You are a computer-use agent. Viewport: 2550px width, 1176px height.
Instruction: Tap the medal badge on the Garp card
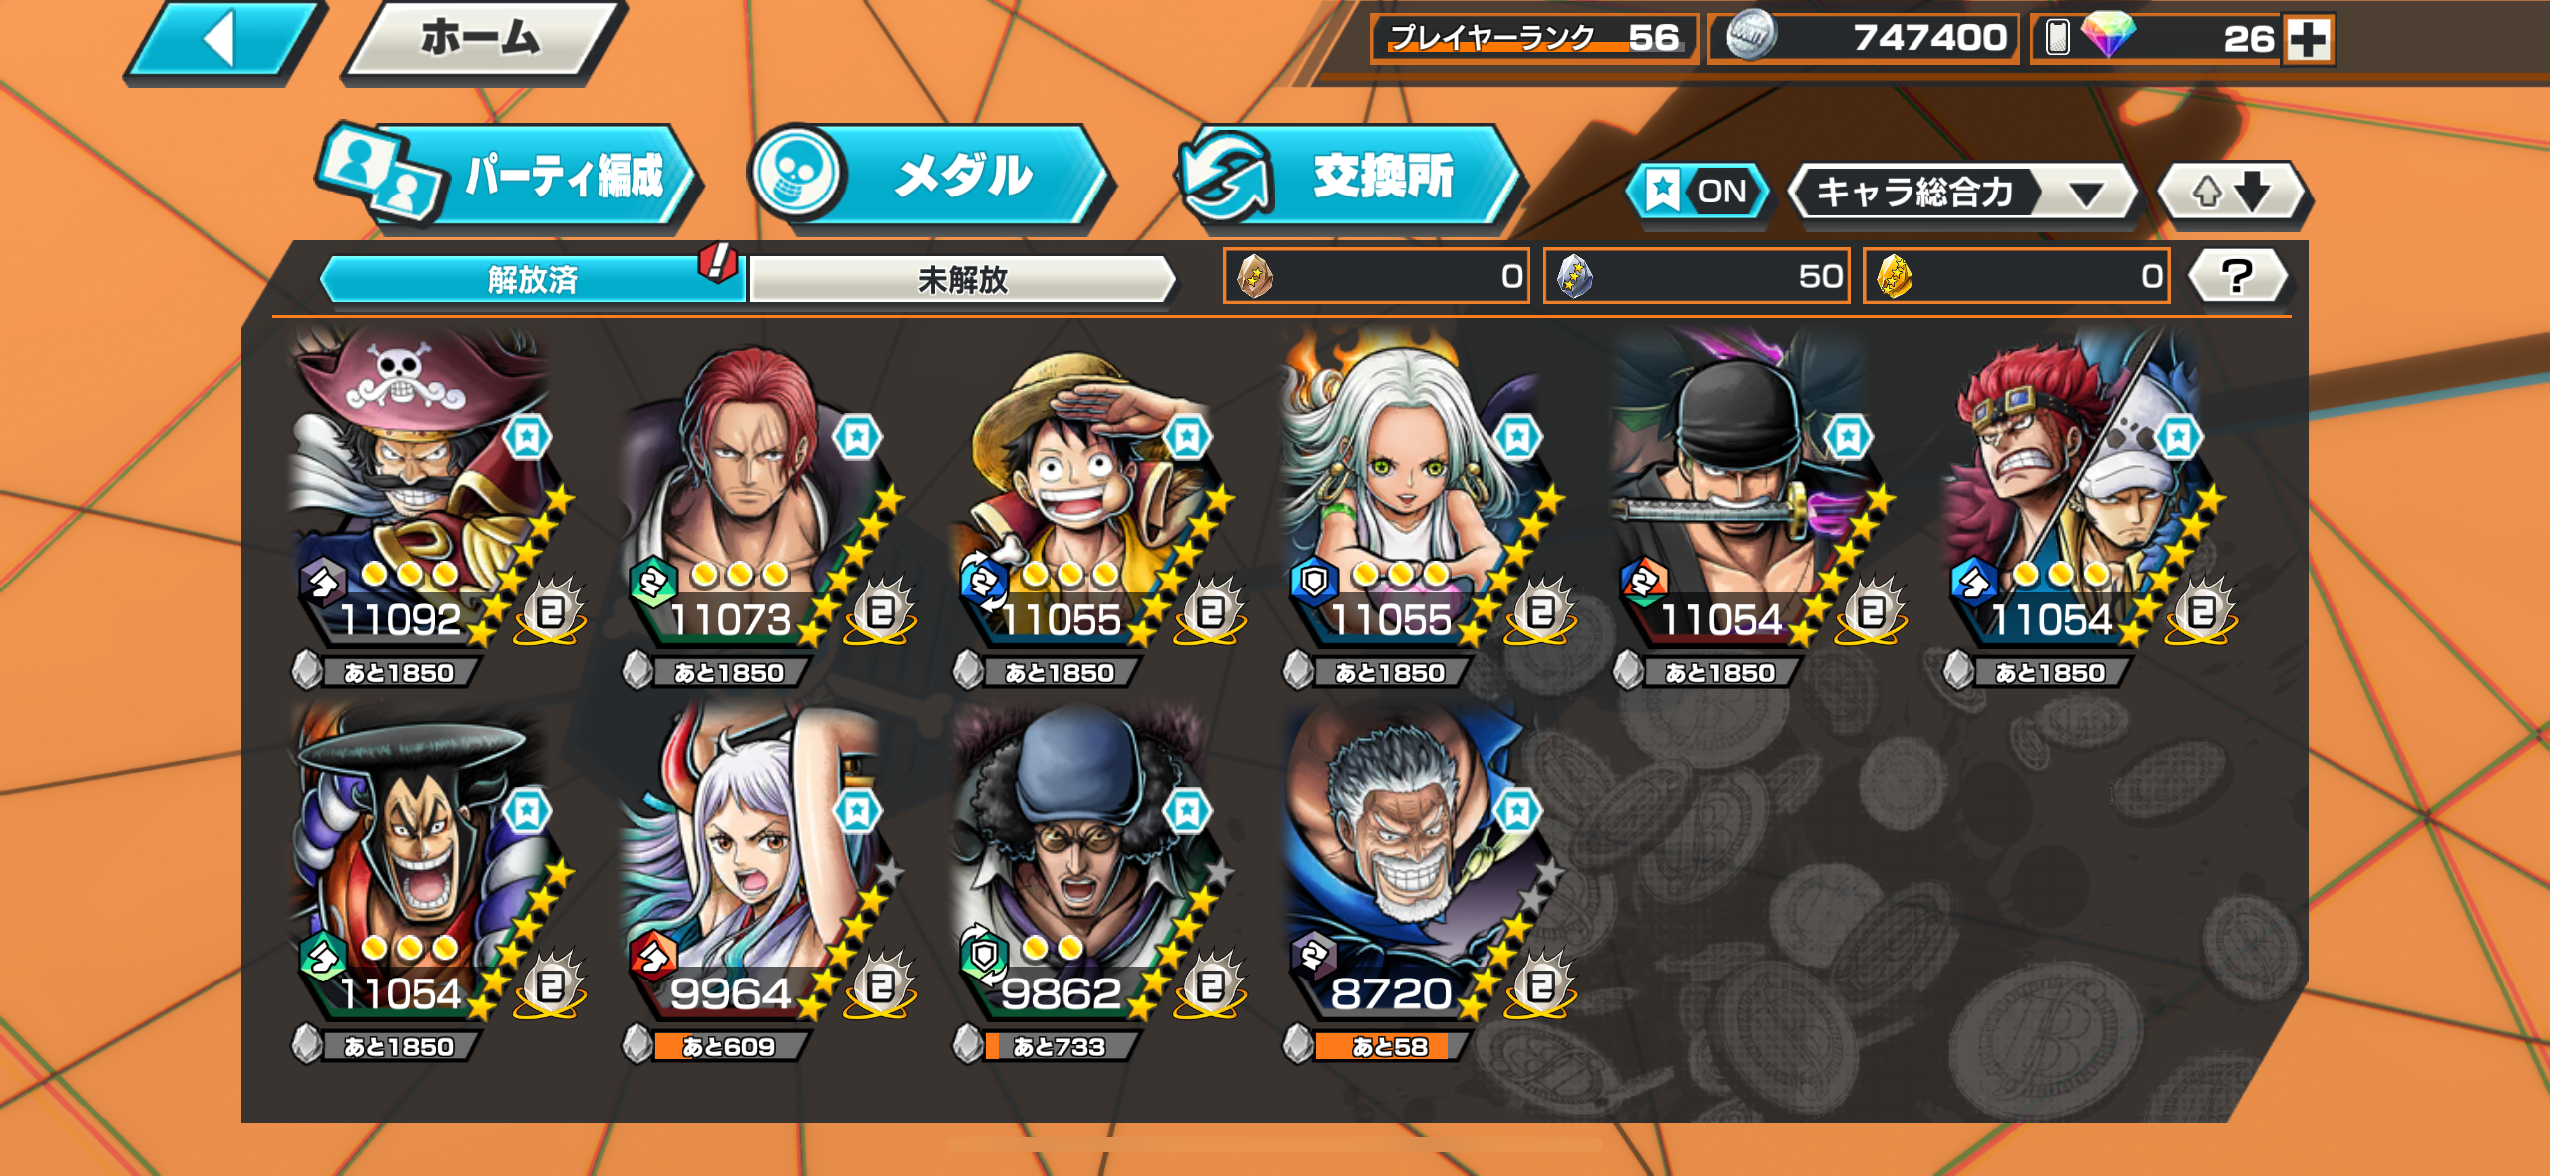1539,985
